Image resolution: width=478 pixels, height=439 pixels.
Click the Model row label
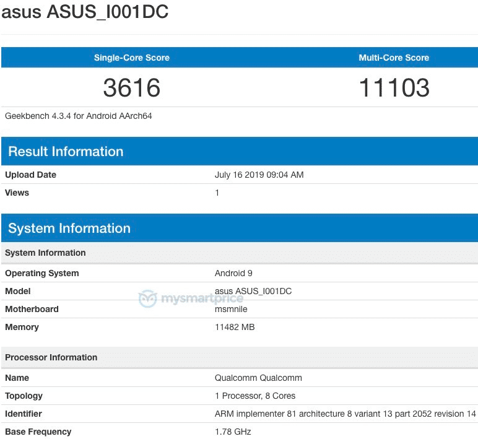(17, 291)
